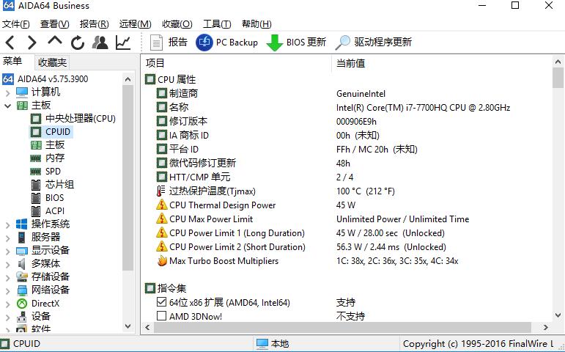Go back with the left arrow icon
Viewport: 565px width, 352px height.
tap(10, 43)
